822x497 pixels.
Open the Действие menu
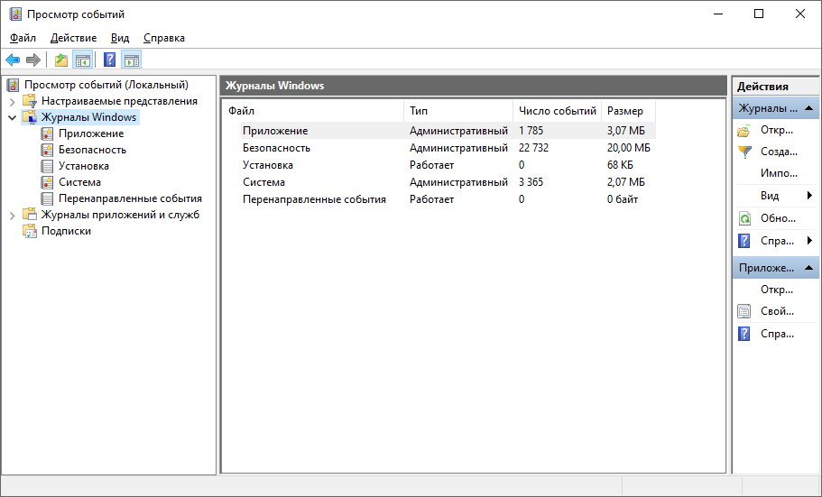tap(73, 38)
